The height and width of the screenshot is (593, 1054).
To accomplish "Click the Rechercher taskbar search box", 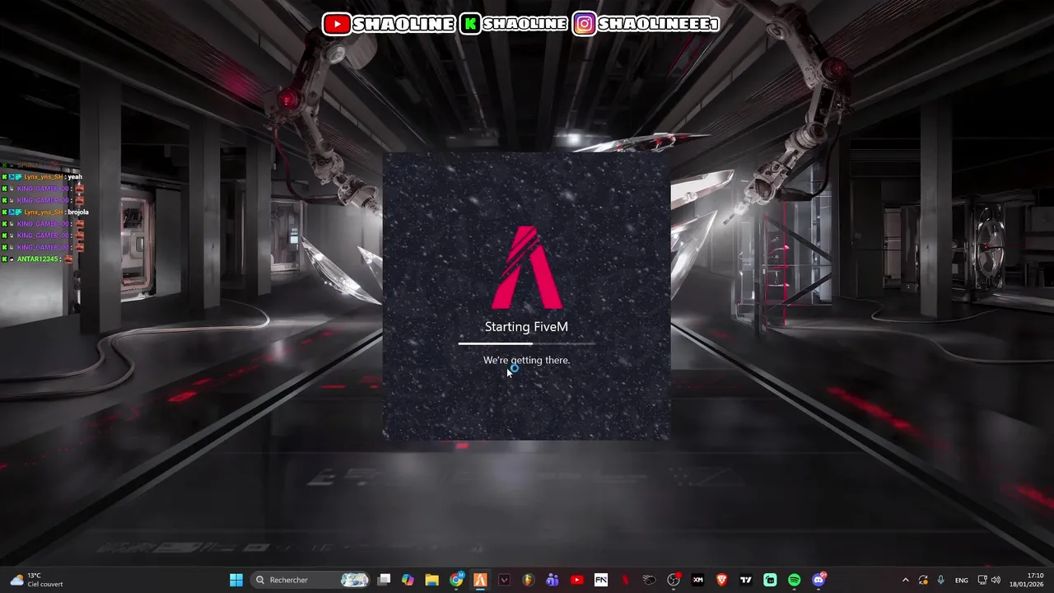I will coord(311,580).
